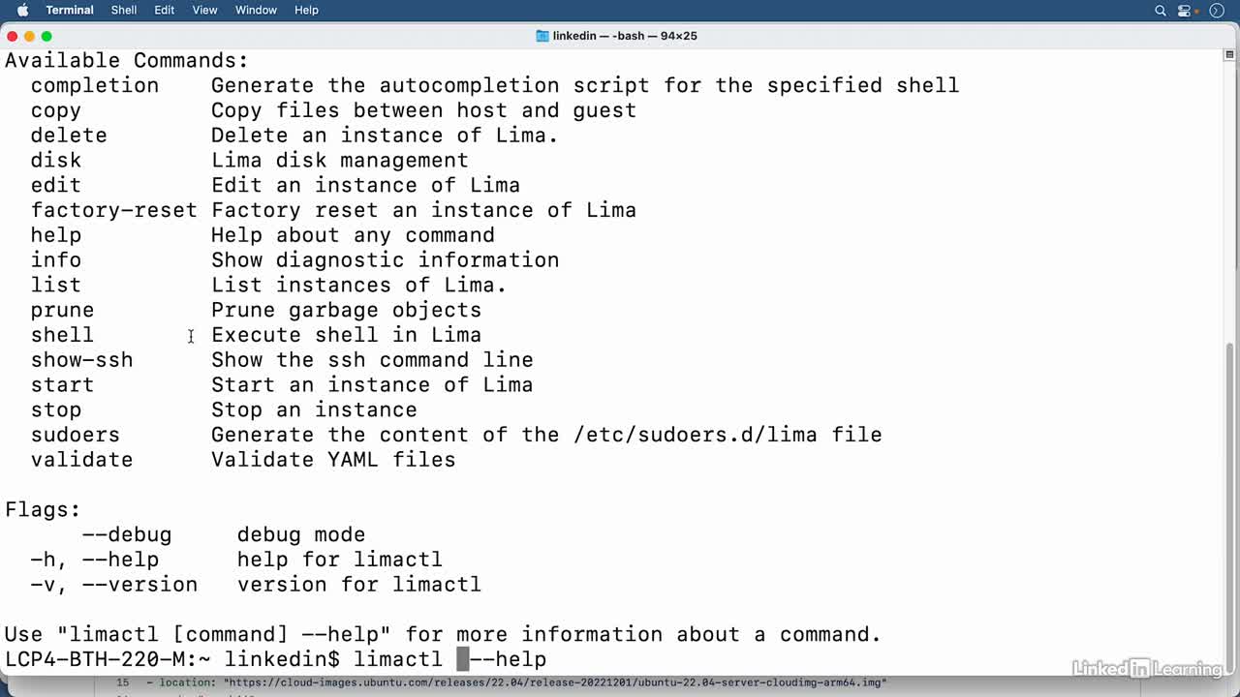The image size is (1240, 697).
Task: Open Spotlight search magnifier icon
Action: [1160, 11]
